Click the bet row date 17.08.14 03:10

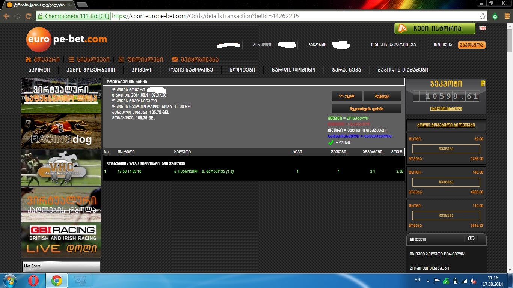[x=130, y=171]
